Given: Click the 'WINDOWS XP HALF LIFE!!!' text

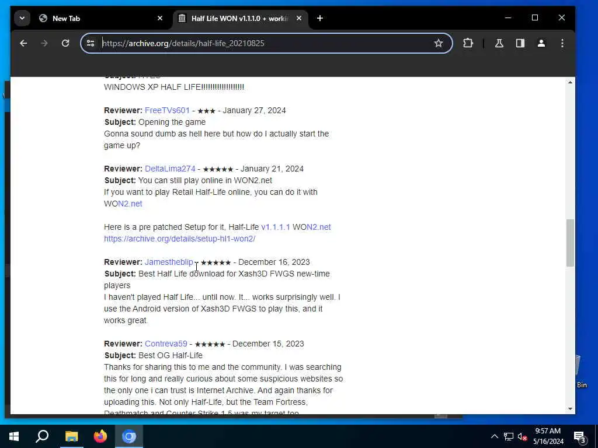Looking at the screenshot, I should click(174, 87).
